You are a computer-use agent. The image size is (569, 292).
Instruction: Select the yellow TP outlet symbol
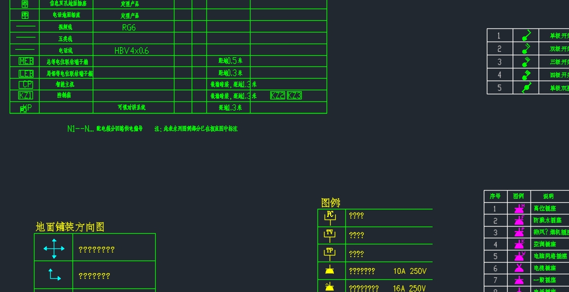click(x=330, y=254)
